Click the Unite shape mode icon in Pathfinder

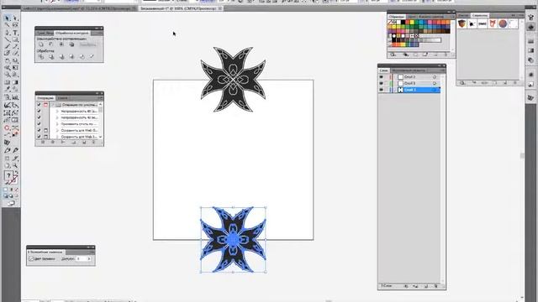click(x=41, y=44)
